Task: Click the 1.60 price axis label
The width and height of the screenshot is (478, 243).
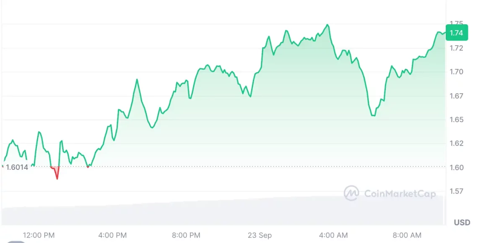Action: [456, 167]
